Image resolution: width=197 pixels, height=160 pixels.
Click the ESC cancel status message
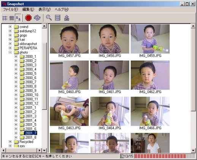37,156
